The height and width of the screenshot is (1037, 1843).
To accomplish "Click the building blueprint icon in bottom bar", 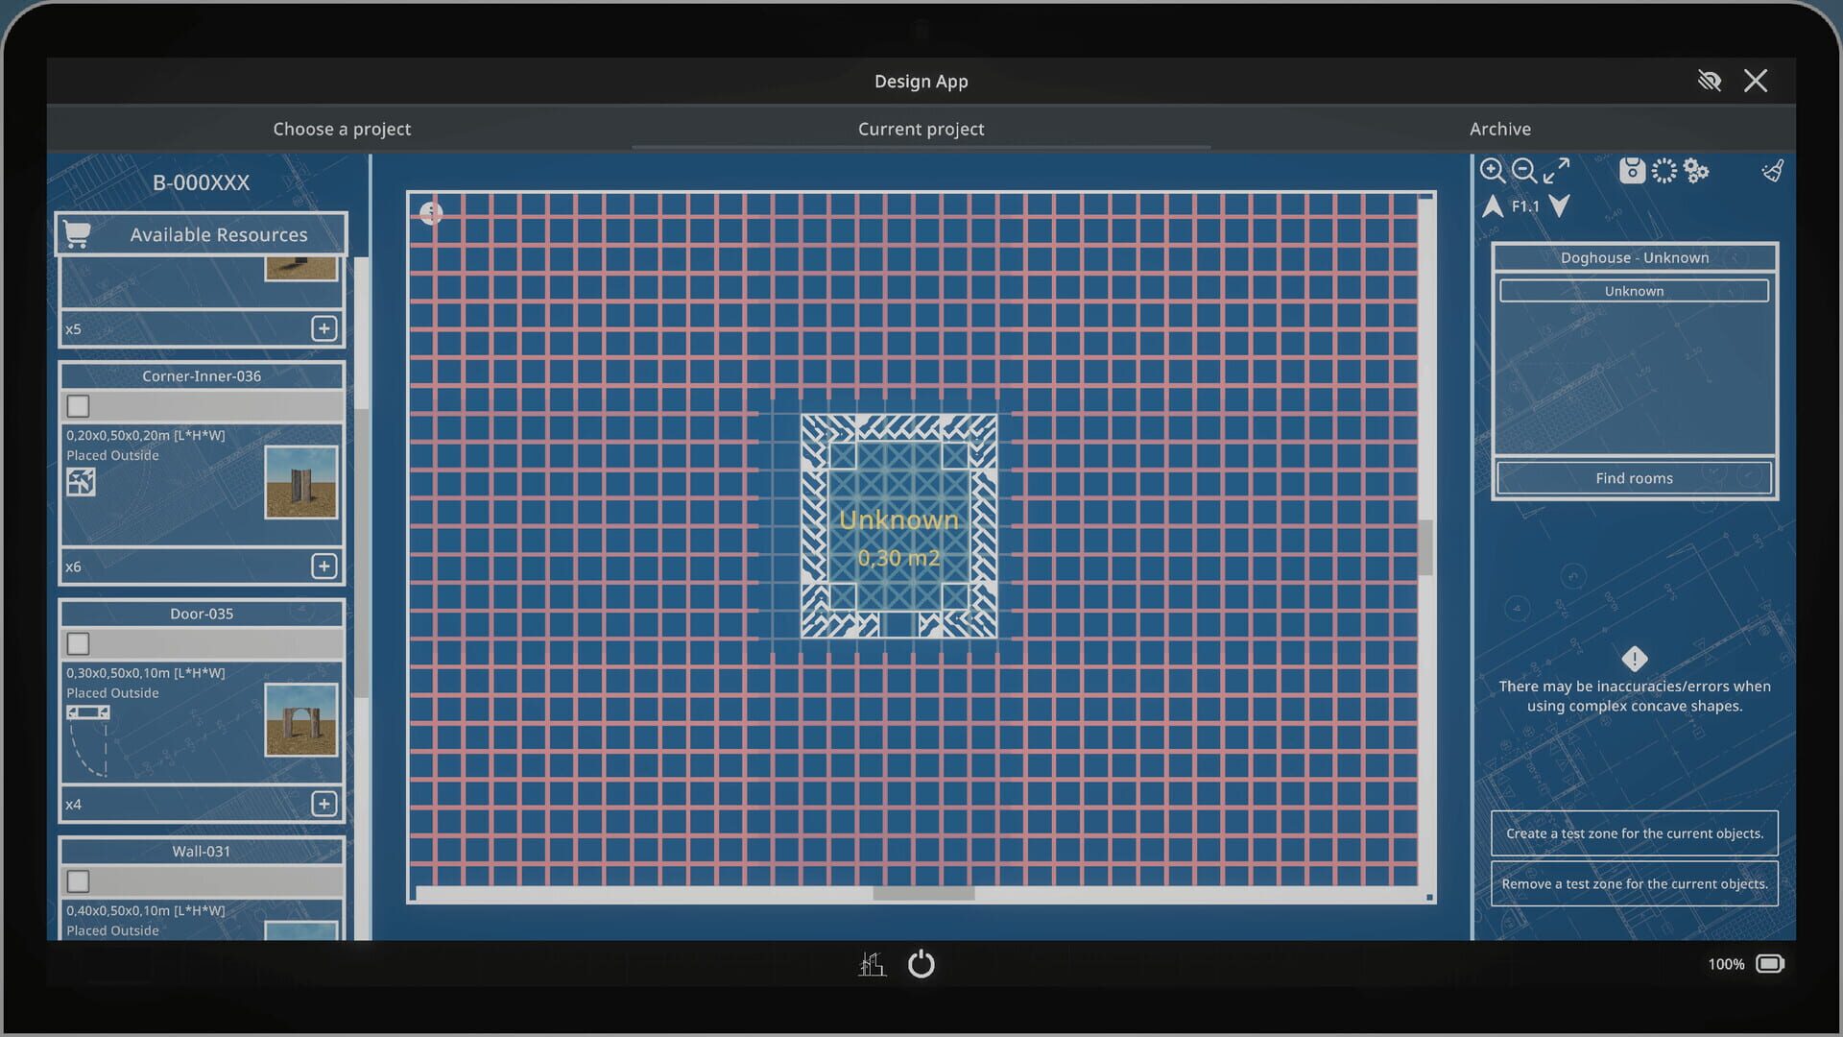I will pyautogui.click(x=873, y=965).
